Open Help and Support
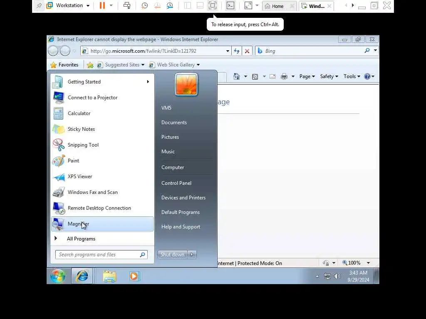Viewport: 426px width, 319px height. pos(181,227)
